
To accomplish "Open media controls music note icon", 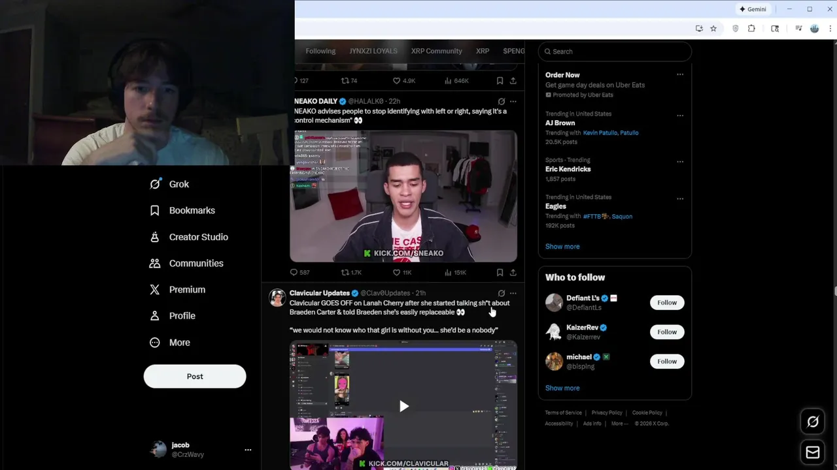I will (x=798, y=28).
